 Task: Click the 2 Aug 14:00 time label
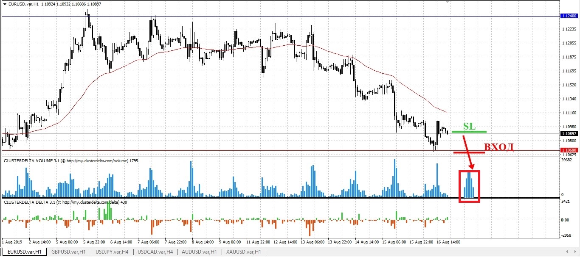39,243
